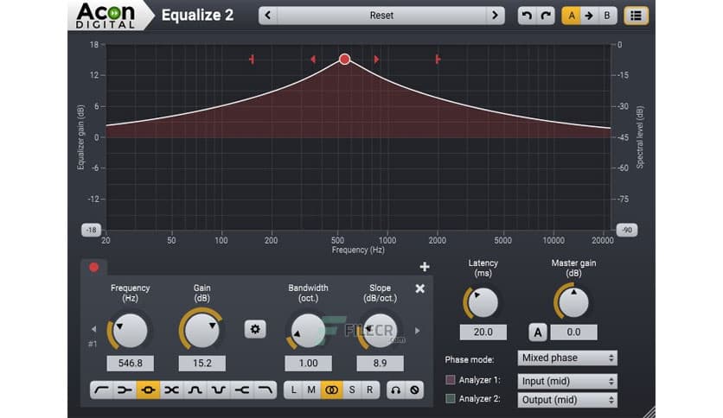Select the low shelf filter type
Image resolution: width=723 pixels, height=418 pixels.
click(125, 389)
